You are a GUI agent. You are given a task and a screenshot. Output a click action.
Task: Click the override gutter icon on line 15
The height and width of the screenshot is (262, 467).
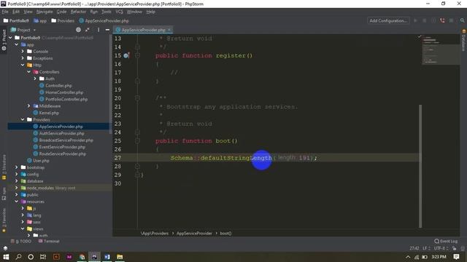[x=126, y=55]
